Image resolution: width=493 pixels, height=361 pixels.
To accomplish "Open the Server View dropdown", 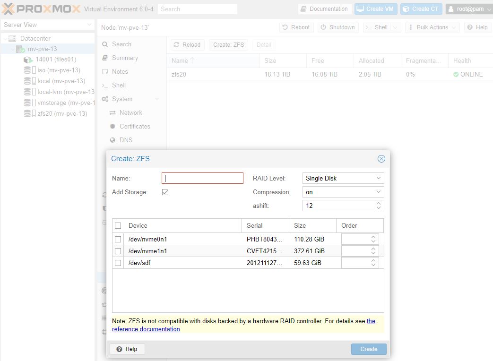I will tap(47, 25).
